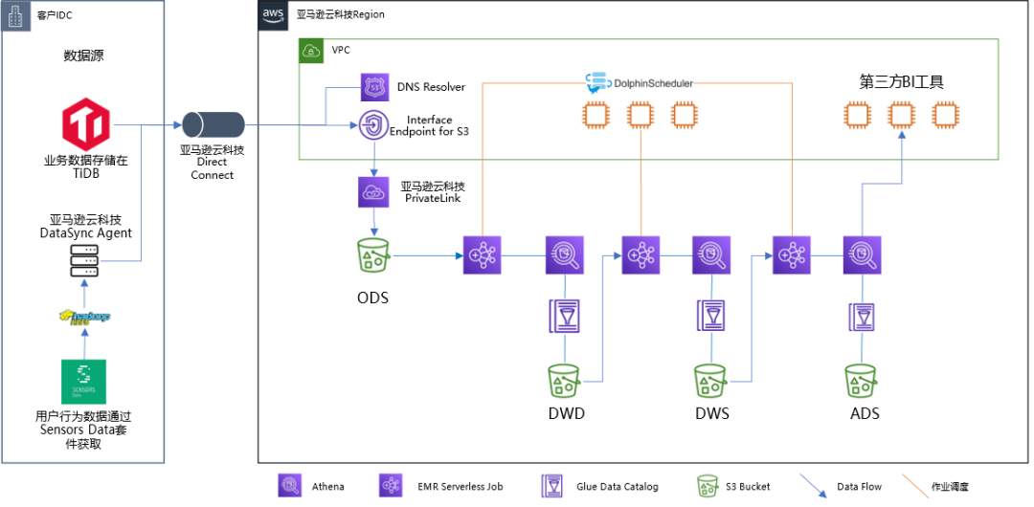Select the Athena icon above the DWS catalog
The height and width of the screenshot is (507, 1034).
[x=711, y=254]
